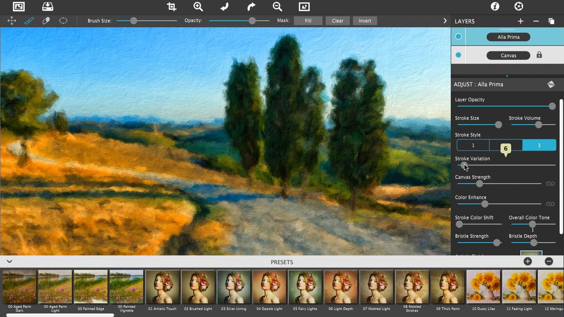Select the eraser mask tool
The image size is (564, 317).
(x=46, y=21)
